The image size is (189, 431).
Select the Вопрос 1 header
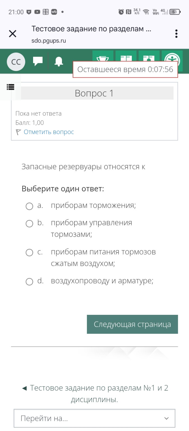(x=95, y=93)
